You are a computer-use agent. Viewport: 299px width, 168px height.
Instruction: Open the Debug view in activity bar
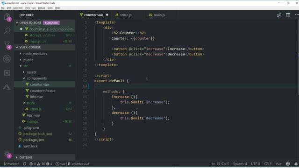[7, 59]
